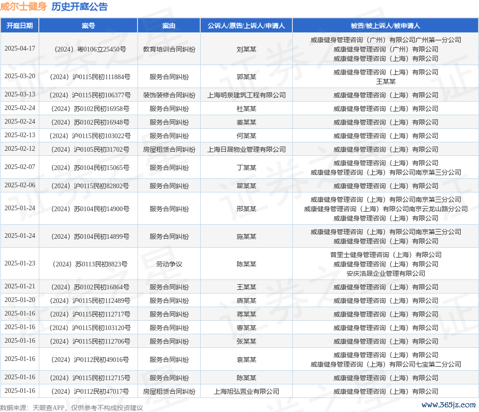Image resolution: width=479 pixels, height=412 pixels.
Task: Click the date 2025-01-23
Action: tap(20, 264)
